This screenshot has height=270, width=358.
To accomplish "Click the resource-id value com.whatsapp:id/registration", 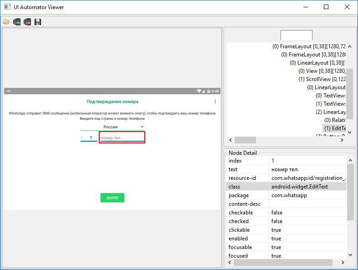I will pyautogui.click(x=308, y=178).
